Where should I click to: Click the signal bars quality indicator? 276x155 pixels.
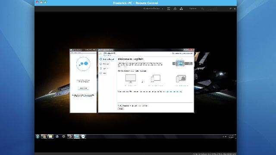coord(212,9)
